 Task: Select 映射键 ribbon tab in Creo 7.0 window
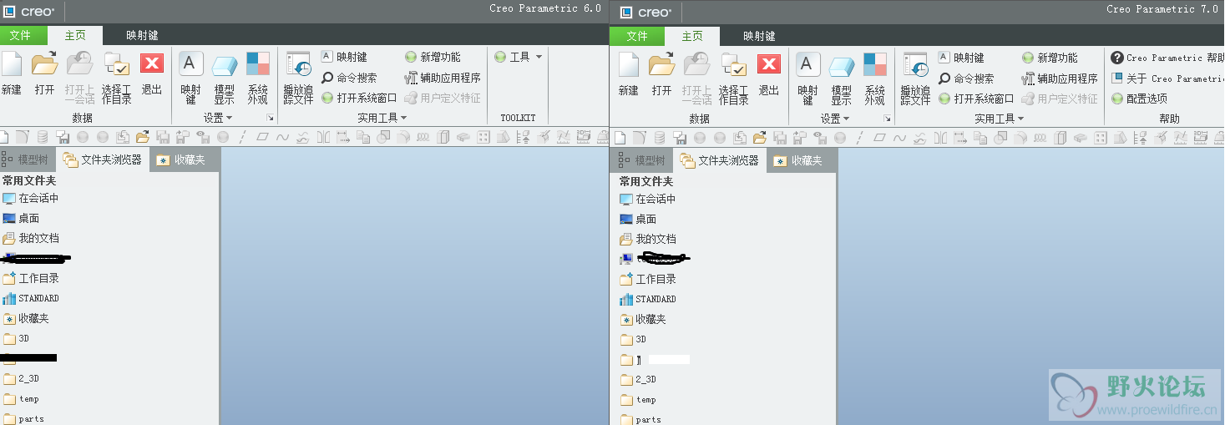click(x=759, y=37)
